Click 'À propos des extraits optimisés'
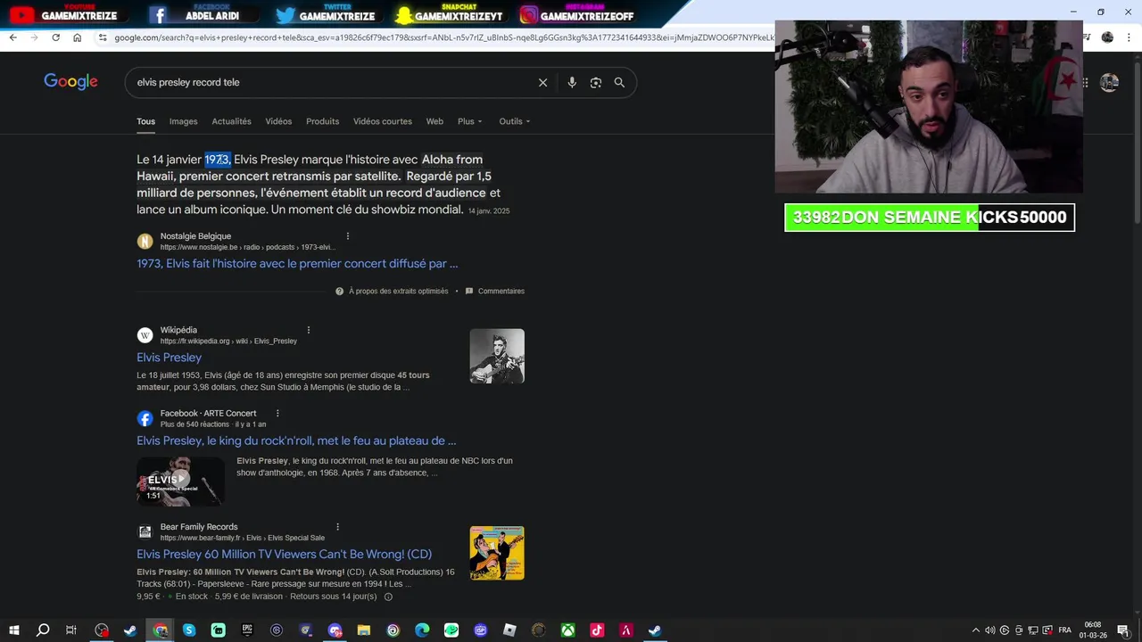 click(x=398, y=291)
